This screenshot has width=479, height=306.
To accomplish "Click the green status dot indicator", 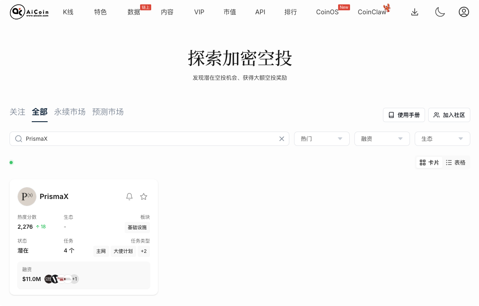I will coord(11,163).
